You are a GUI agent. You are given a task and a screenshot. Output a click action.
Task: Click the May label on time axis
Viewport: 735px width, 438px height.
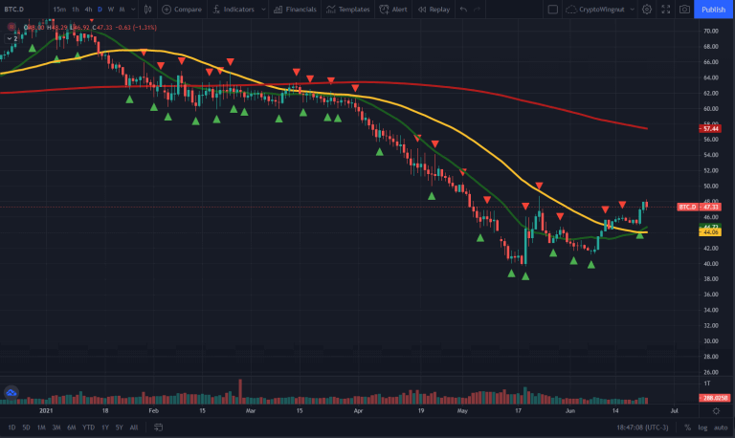pyautogui.click(x=462, y=411)
